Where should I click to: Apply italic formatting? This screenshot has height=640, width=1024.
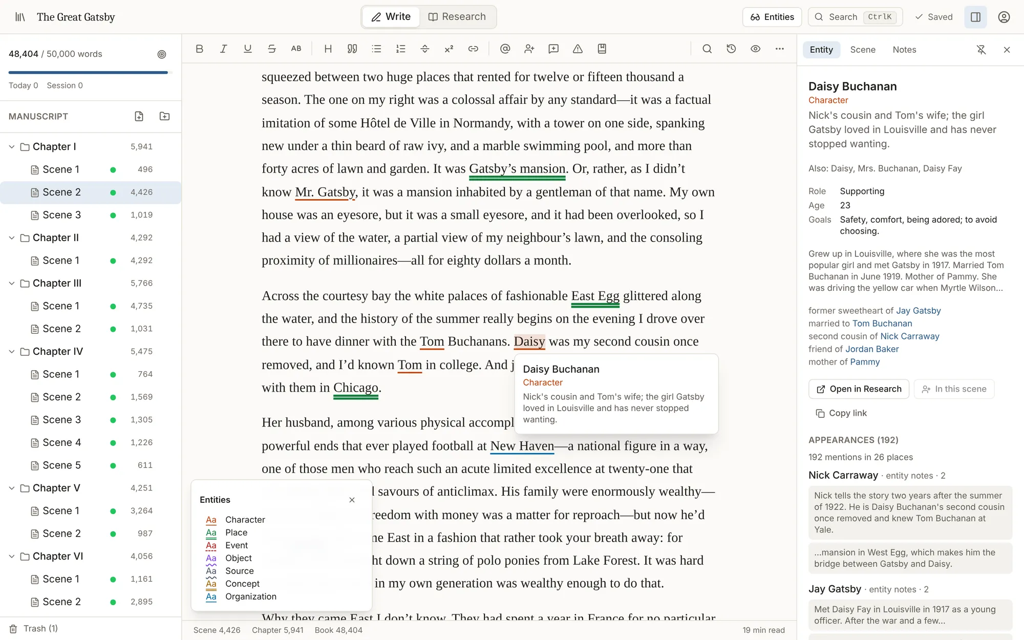coord(223,49)
